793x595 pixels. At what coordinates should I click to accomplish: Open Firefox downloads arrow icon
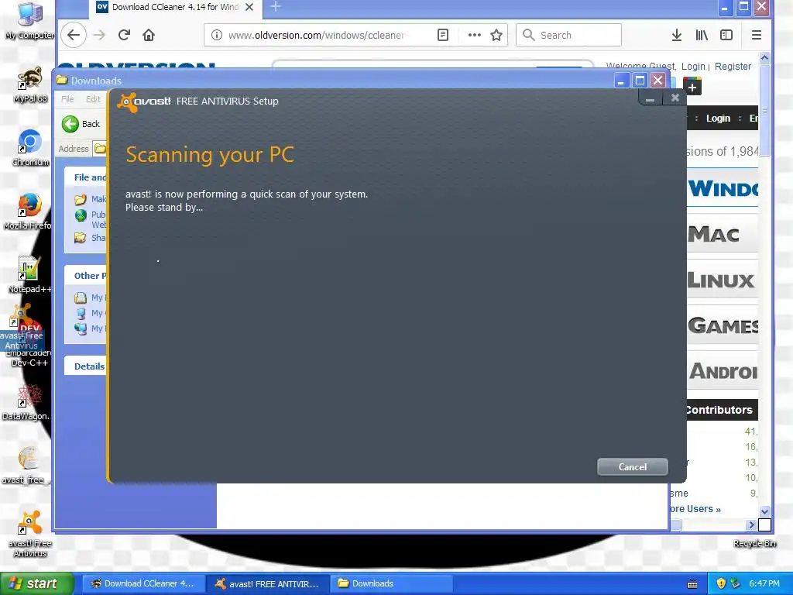[x=677, y=35]
